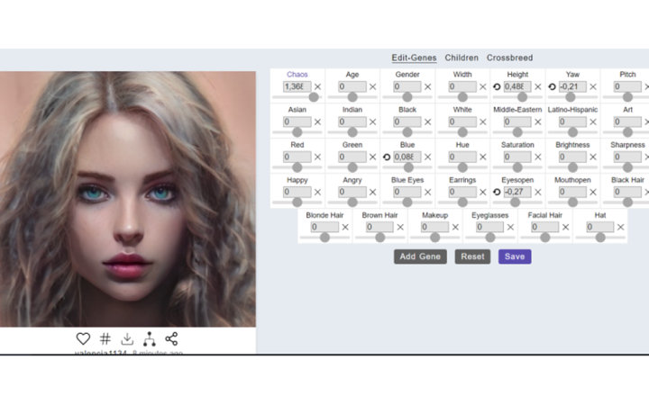Image resolution: width=649 pixels, height=405 pixels.
Task: Click the Reset button
Action: tap(472, 256)
